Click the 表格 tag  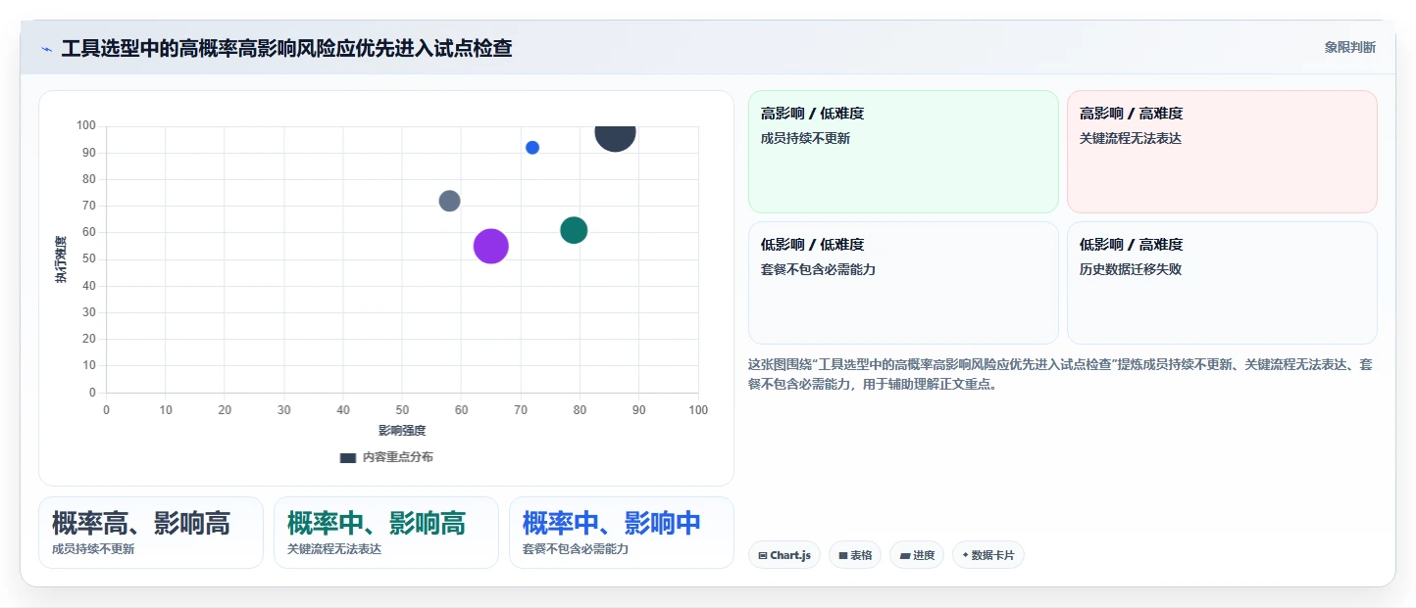tap(855, 555)
